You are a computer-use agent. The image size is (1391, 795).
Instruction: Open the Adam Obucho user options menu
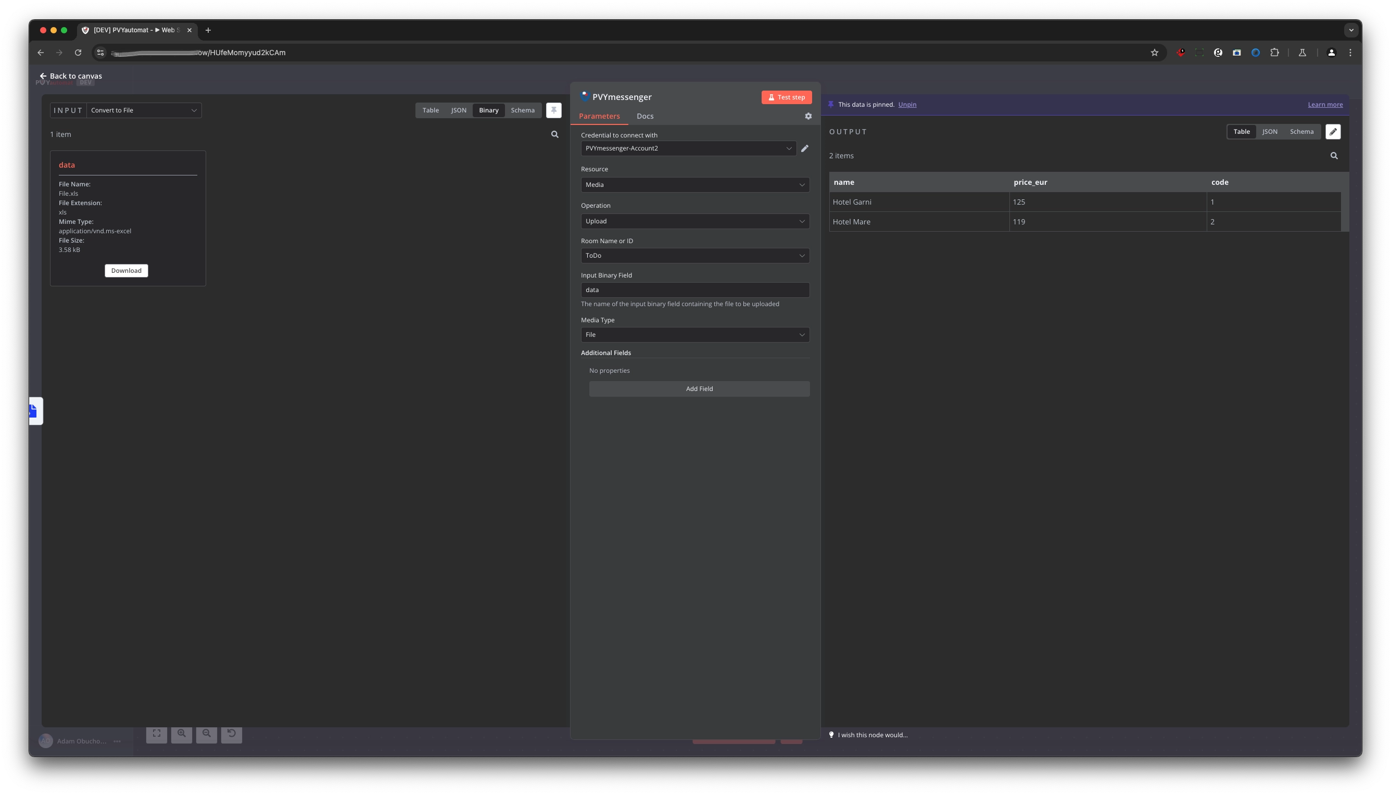[x=117, y=741]
